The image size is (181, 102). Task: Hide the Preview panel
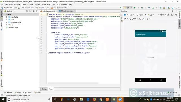coord(176,11)
